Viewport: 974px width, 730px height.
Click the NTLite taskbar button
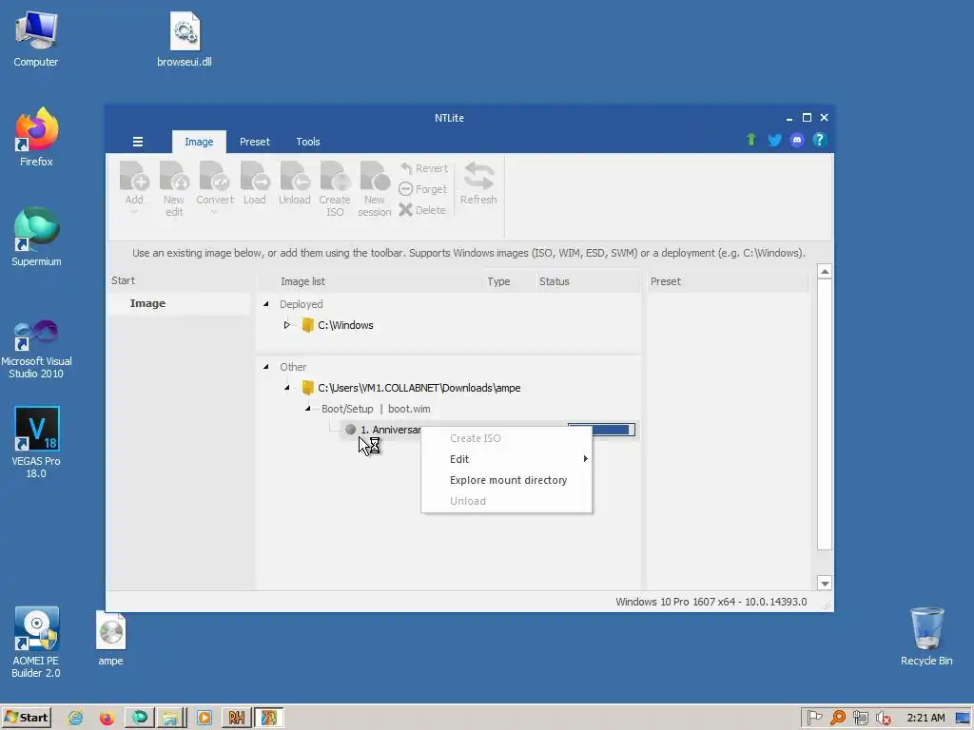pyautogui.click(x=269, y=719)
